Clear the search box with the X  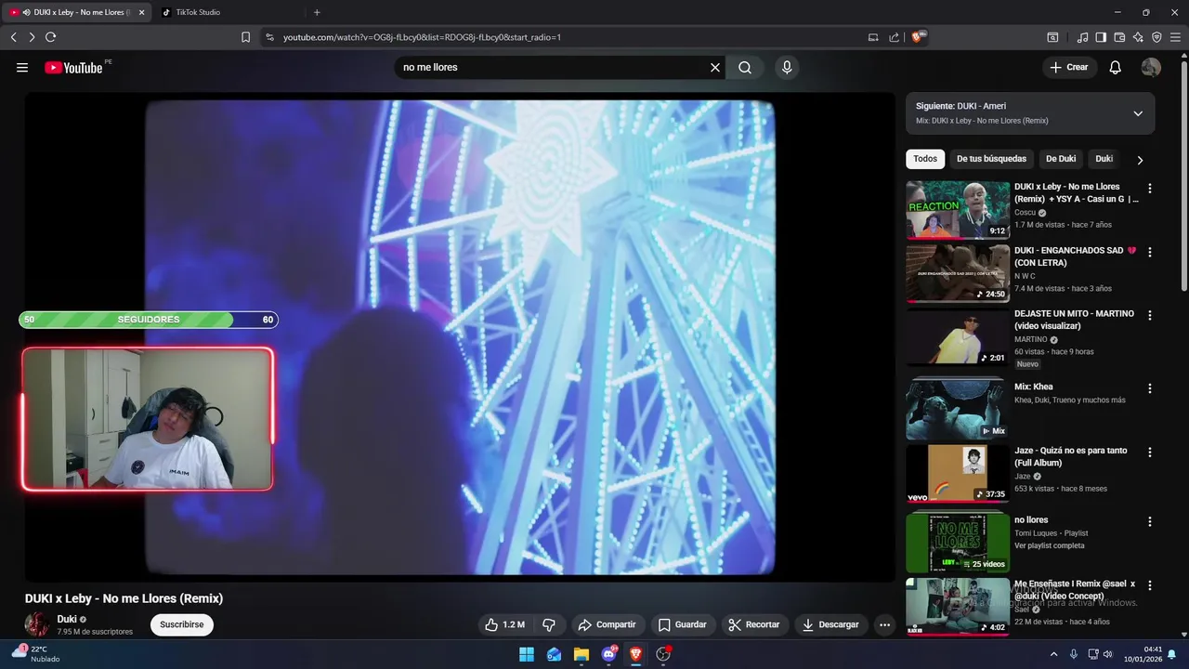(x=715, y=67)
